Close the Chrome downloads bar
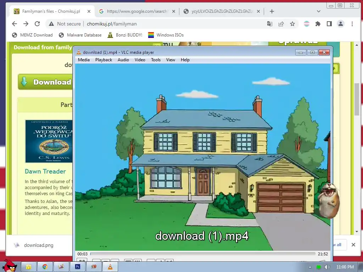363x272 pixels. point(353,245)
